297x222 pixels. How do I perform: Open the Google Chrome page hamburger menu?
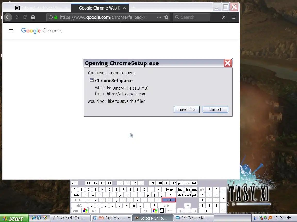pos(11,31)
